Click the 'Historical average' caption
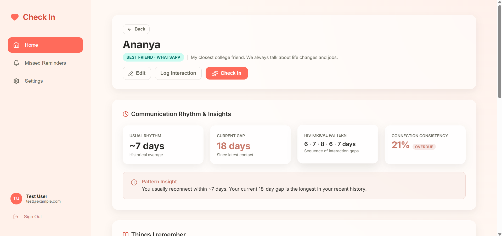502x236 pixels. [146, 155]
